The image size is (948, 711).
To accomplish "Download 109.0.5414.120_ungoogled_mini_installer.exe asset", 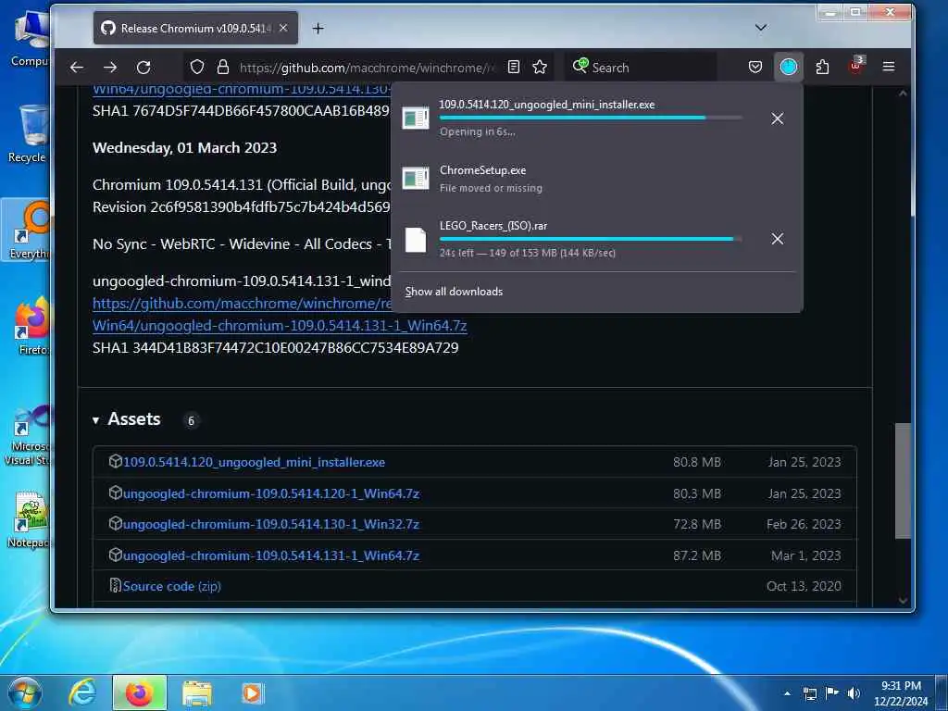I will (254, 462).
